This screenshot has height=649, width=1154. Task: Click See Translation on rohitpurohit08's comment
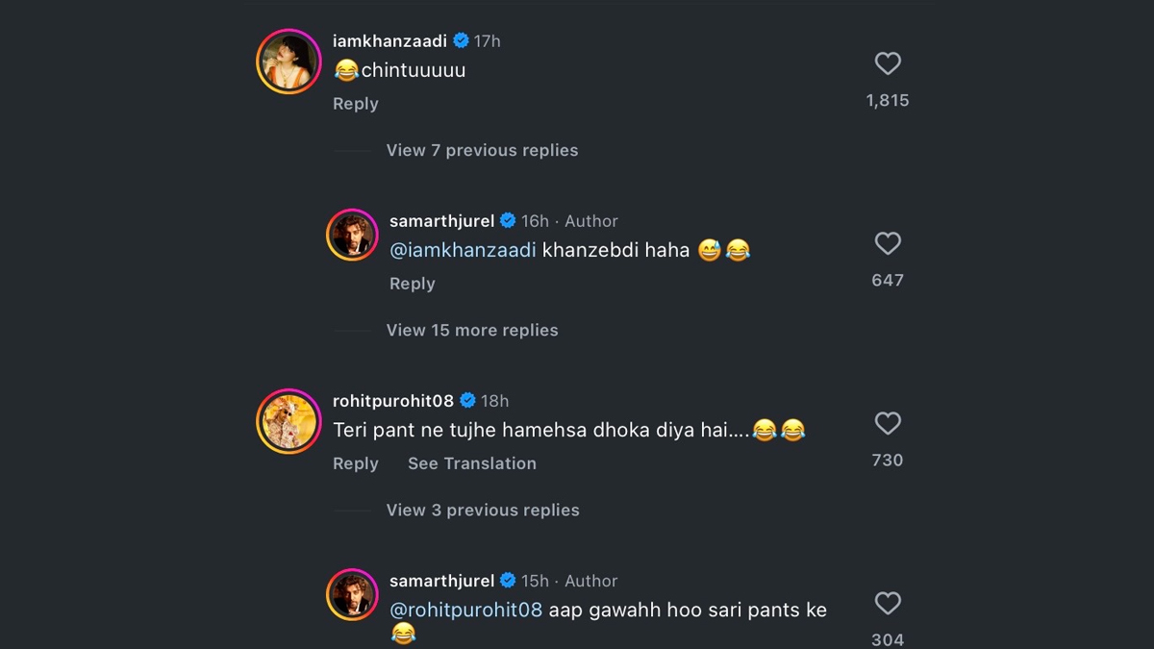click(x=471, y=463)
